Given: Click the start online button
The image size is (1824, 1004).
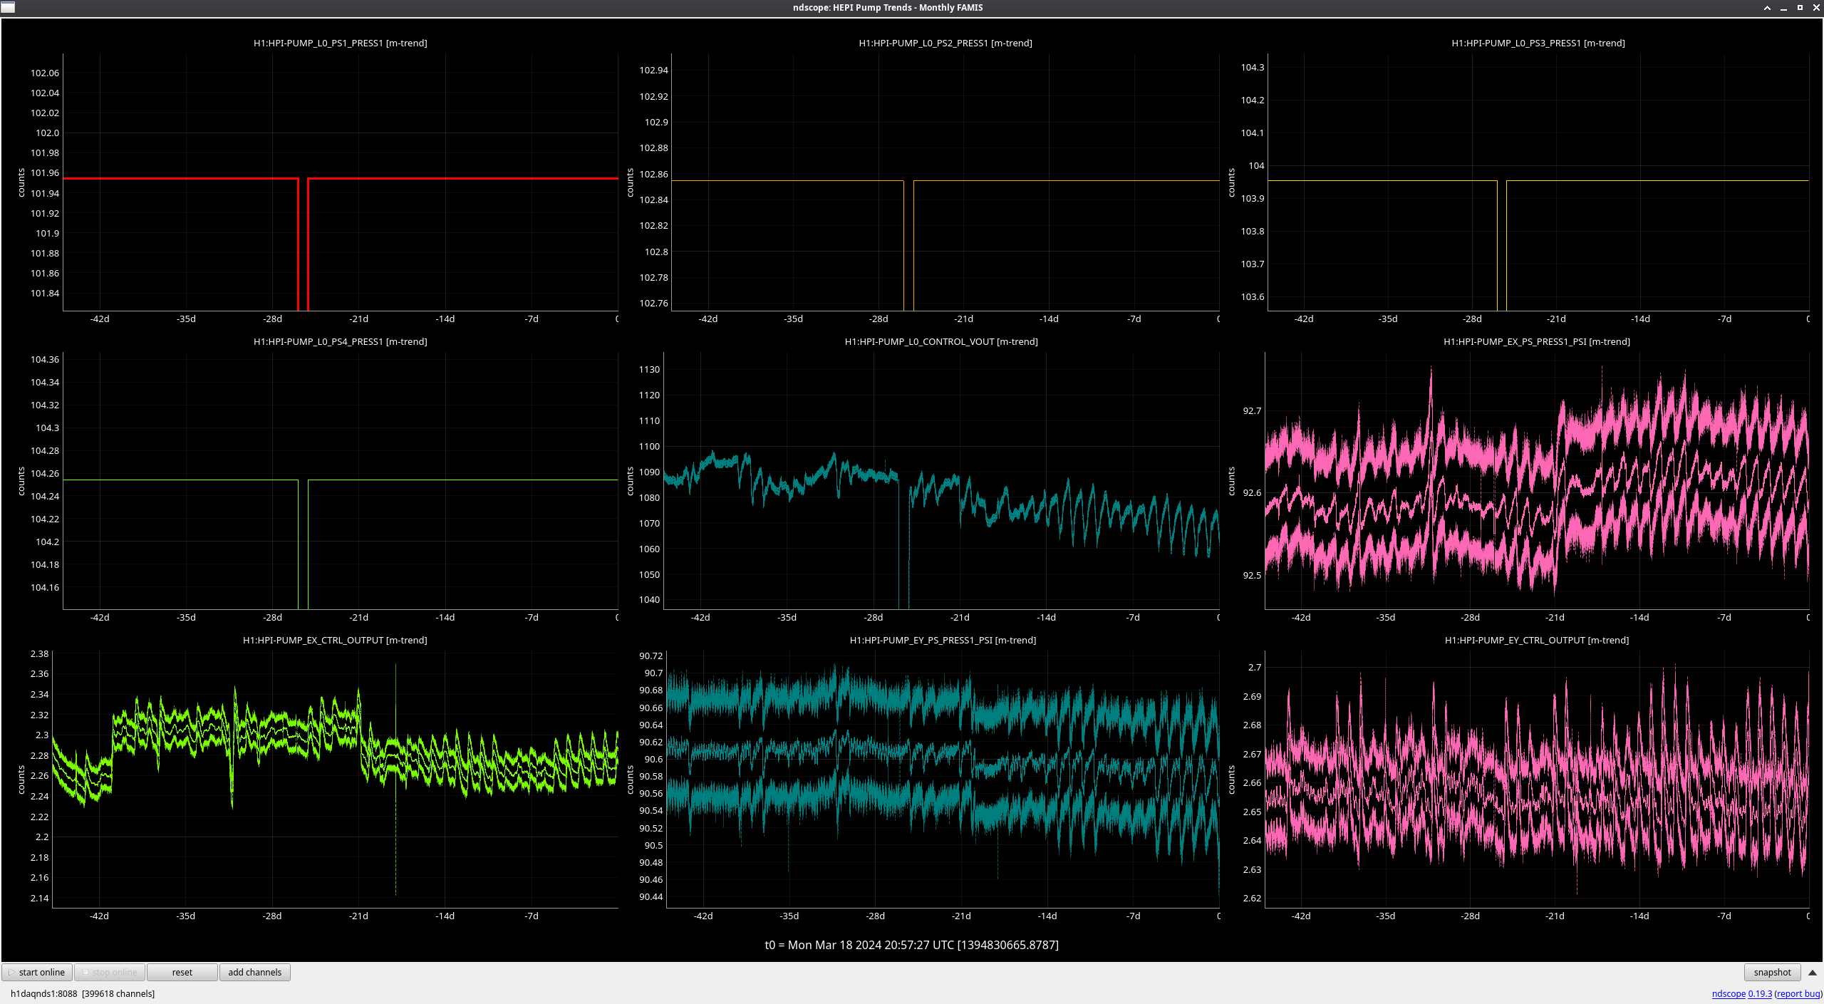Looking at the screenshot, I should [x=37, y=972].
